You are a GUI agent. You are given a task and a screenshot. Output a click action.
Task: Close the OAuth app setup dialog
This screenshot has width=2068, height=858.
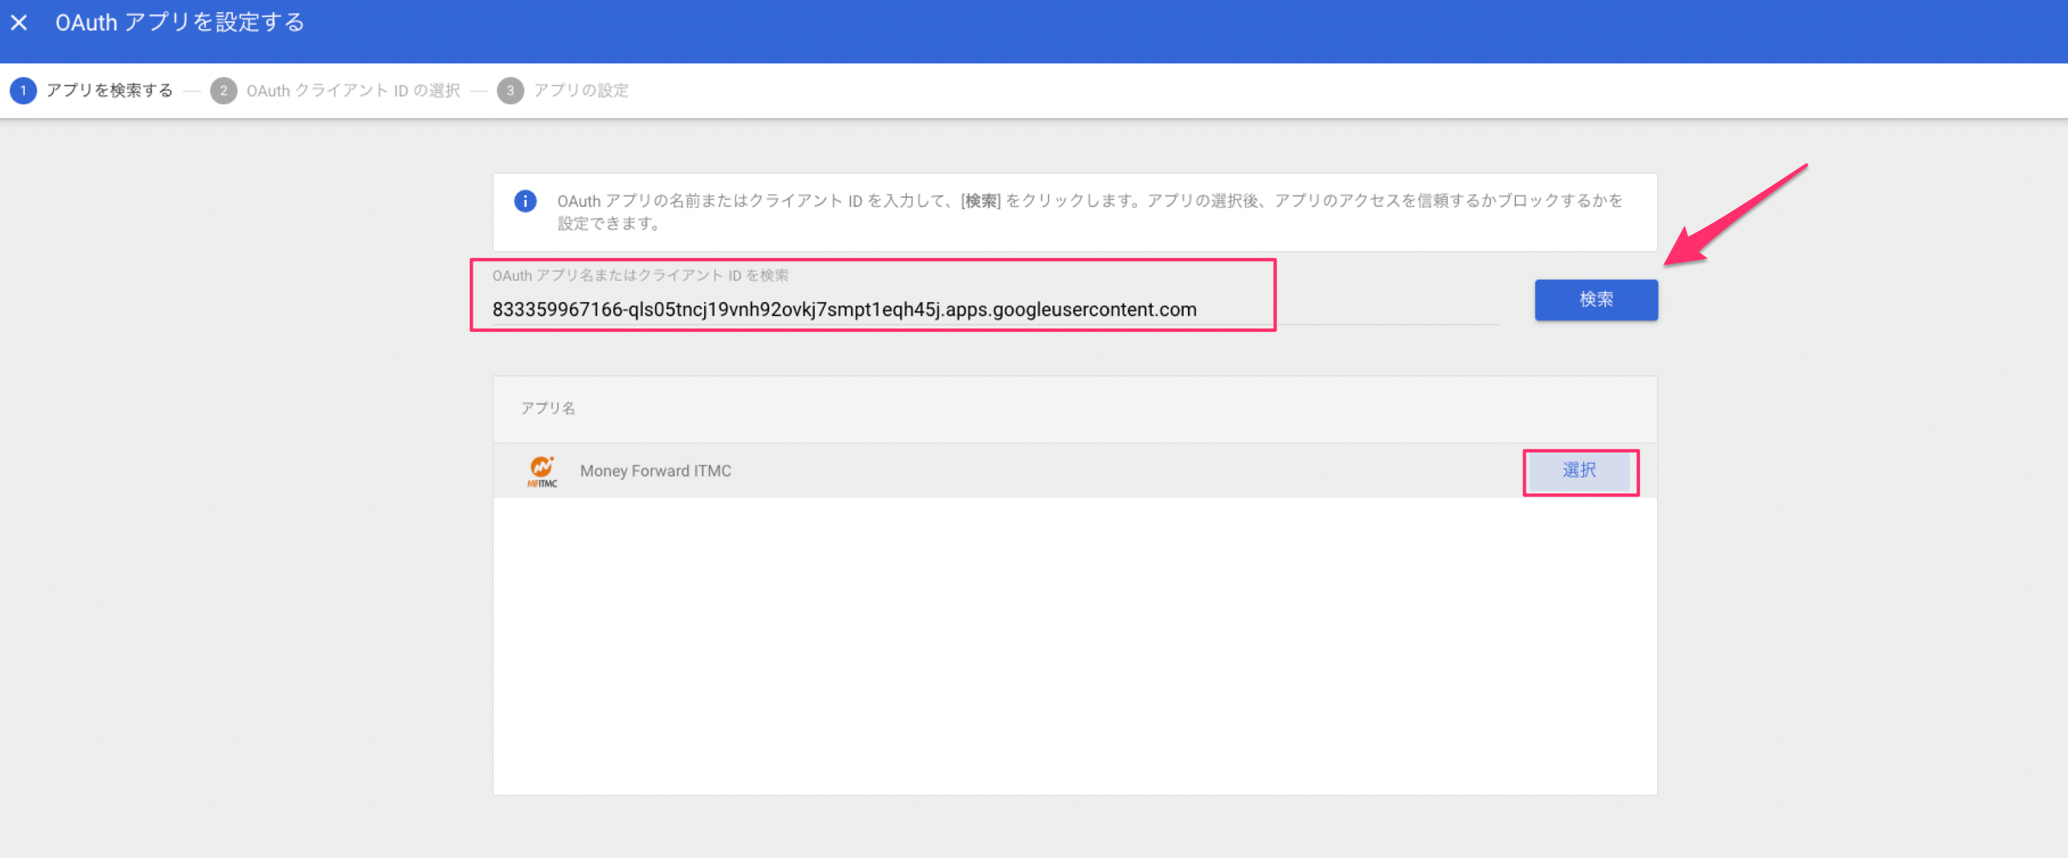19,23
